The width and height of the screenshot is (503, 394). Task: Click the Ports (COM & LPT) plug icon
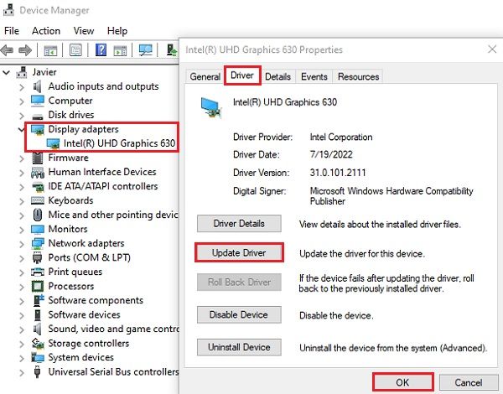(x=38, y=257)
